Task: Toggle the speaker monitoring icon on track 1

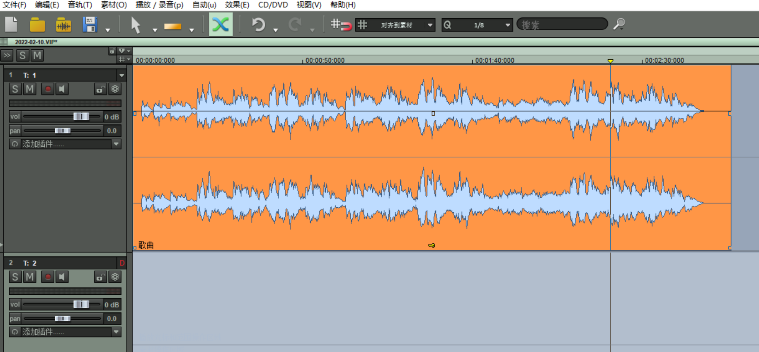Action: click(x=62, y=89)
